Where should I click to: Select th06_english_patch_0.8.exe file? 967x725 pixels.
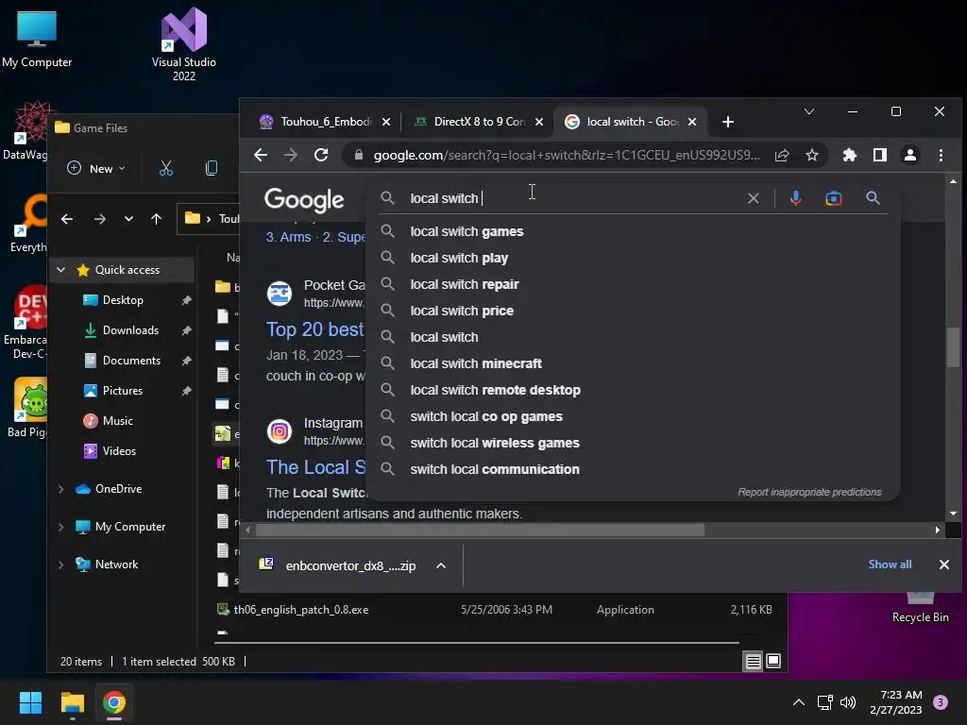301,610
